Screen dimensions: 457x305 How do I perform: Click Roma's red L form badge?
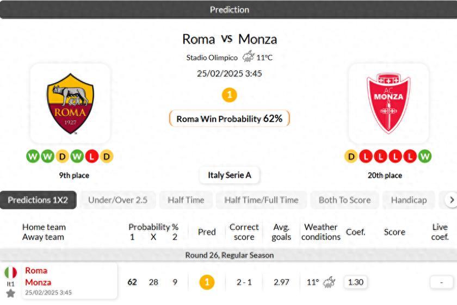(x=92, y=157)
